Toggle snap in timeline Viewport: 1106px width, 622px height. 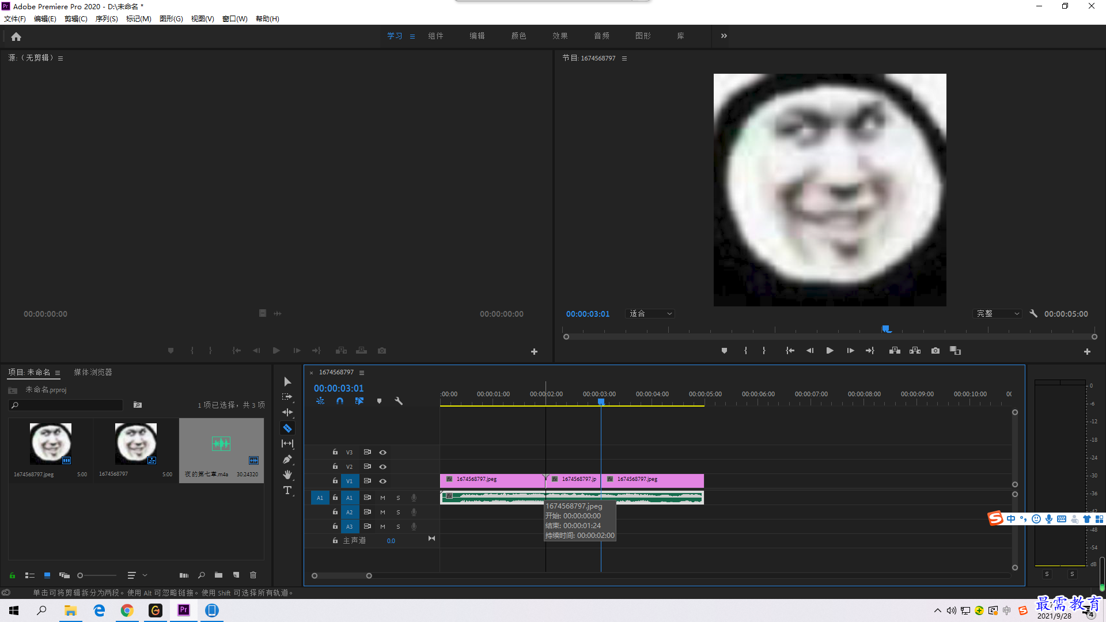tap(340, 401)
